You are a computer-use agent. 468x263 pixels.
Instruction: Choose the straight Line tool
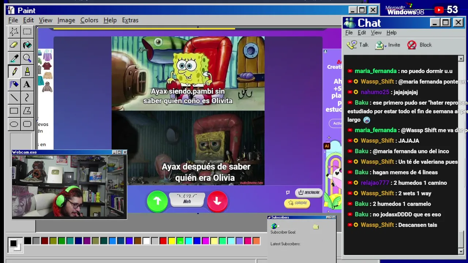(x=14, y=98)
